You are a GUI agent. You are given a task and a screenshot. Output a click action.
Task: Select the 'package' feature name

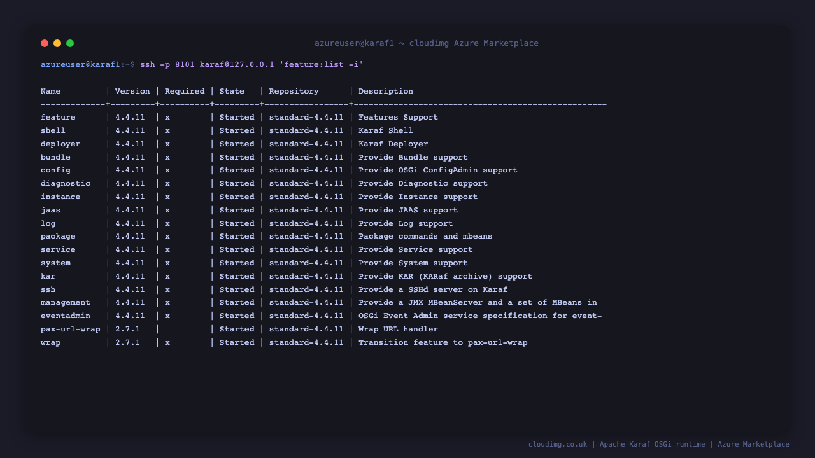click(x=58, y=236)
